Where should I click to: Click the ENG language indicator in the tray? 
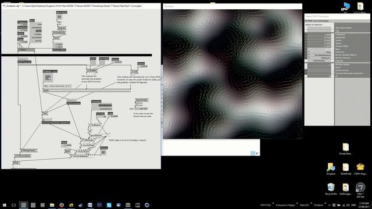point(353,205)
